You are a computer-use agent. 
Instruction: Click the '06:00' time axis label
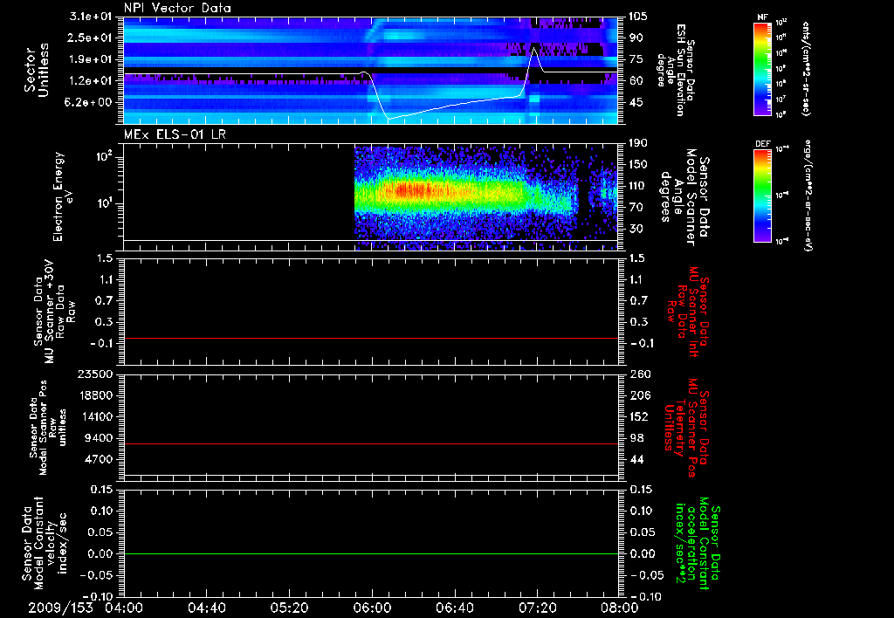371,608
